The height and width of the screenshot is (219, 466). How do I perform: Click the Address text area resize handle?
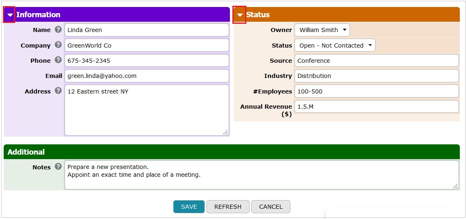point(225,132)
